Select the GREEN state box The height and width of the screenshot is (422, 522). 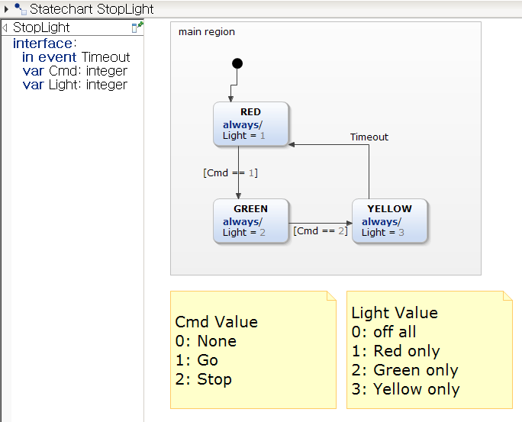[250, 221]
